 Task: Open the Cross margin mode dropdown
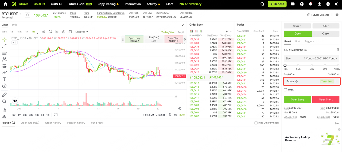point(297,26)
